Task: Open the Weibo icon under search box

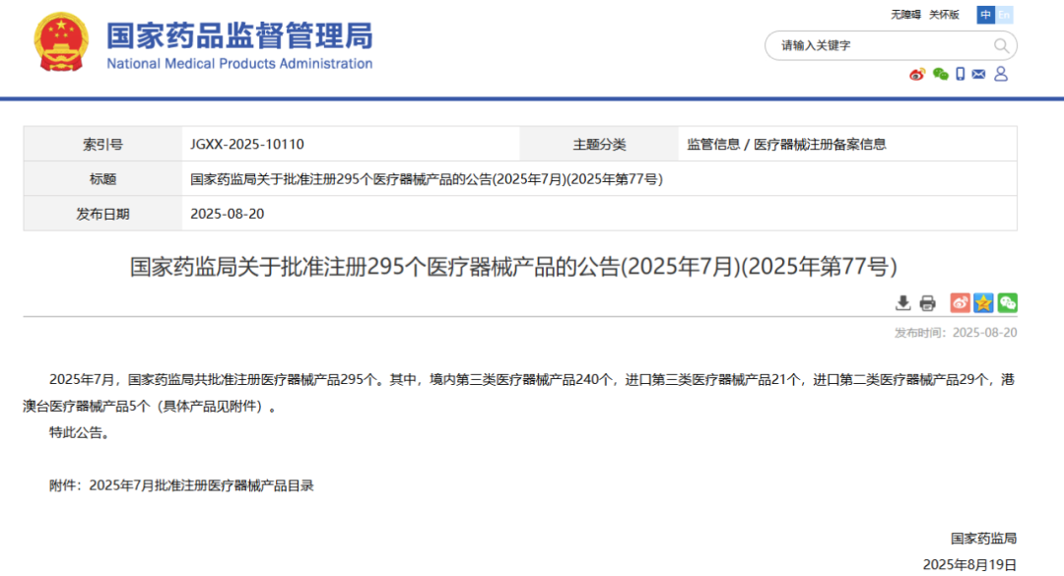Action: click(x=917, y=74)
